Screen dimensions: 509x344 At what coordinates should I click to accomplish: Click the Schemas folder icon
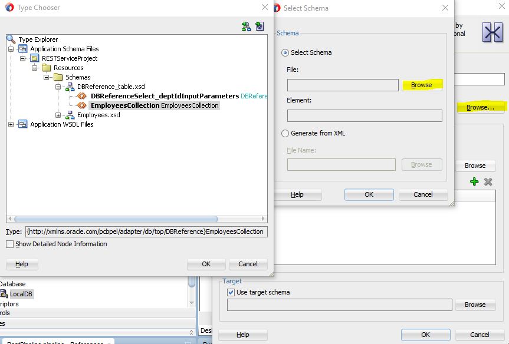58,77
